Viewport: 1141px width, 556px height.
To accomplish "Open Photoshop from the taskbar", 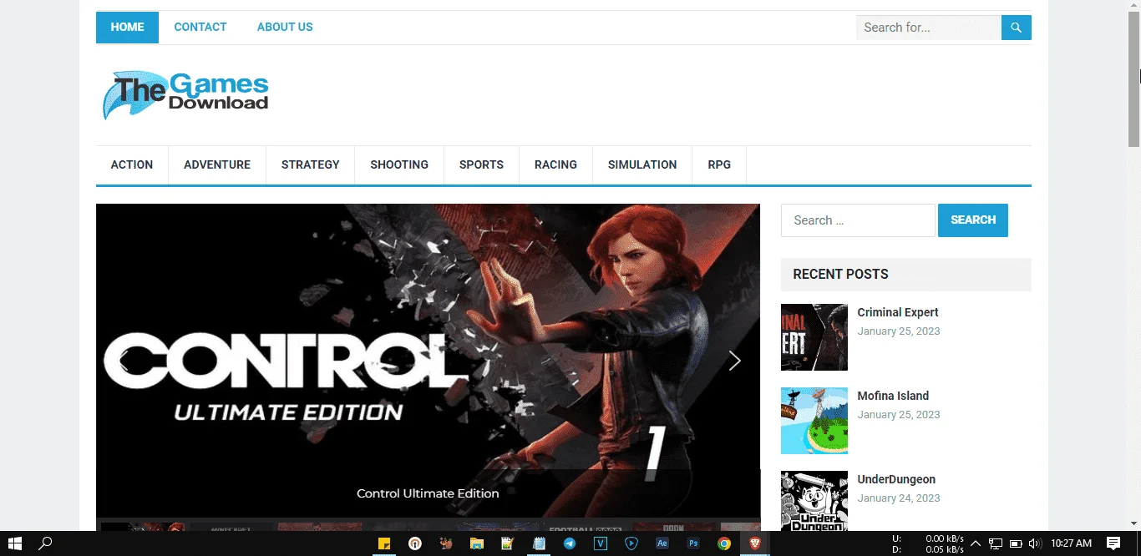I will point(692,543).
